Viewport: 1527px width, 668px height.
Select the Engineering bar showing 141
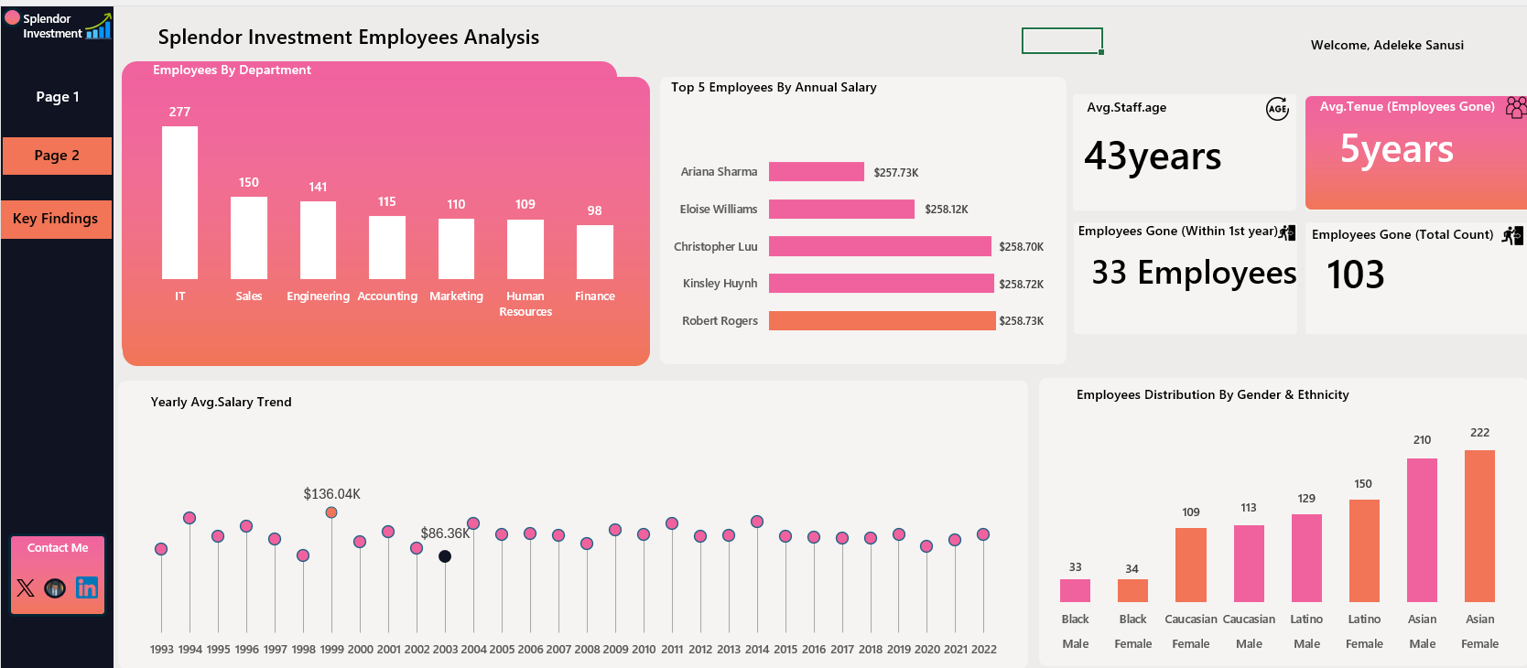click(x=318, y=240)
